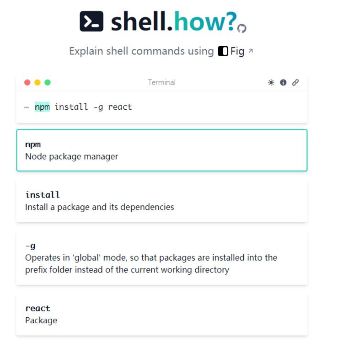The width and height of the screenshot is (343, 342).
Task: Open the npm Node package manager card
Action: [x=162, y=150]
